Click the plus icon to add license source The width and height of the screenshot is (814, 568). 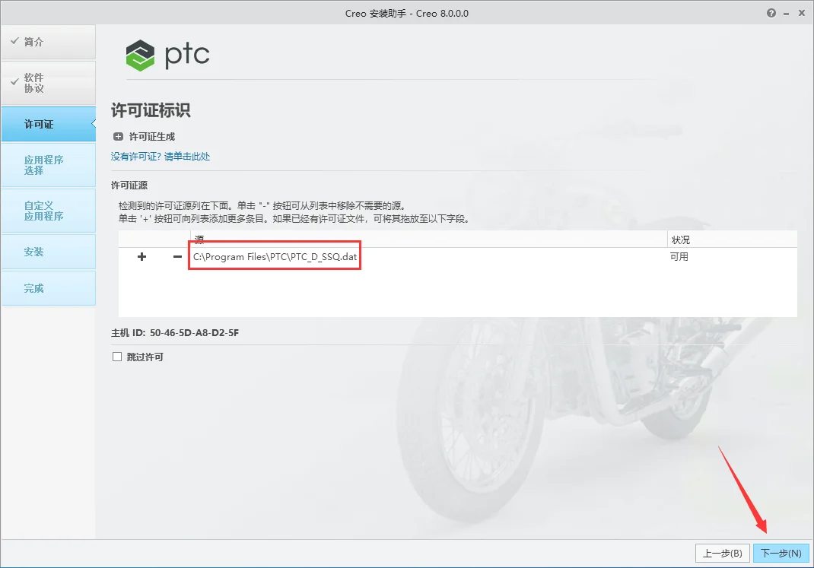(141, 257)
